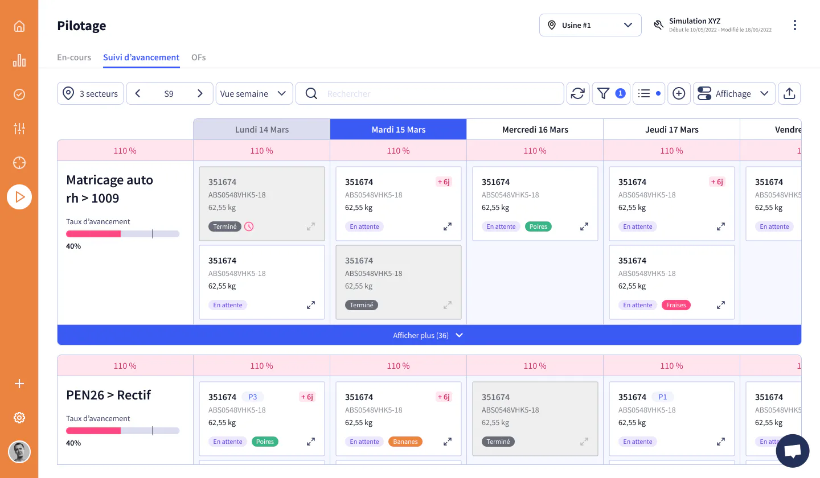Click the refresh sync button
820x478 pixels.
tap(578, 93)
